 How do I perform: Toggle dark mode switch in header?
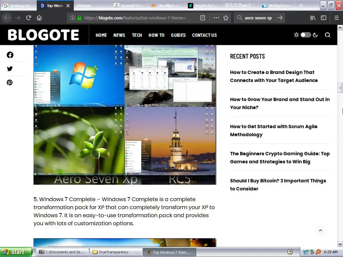coord(305,35)
